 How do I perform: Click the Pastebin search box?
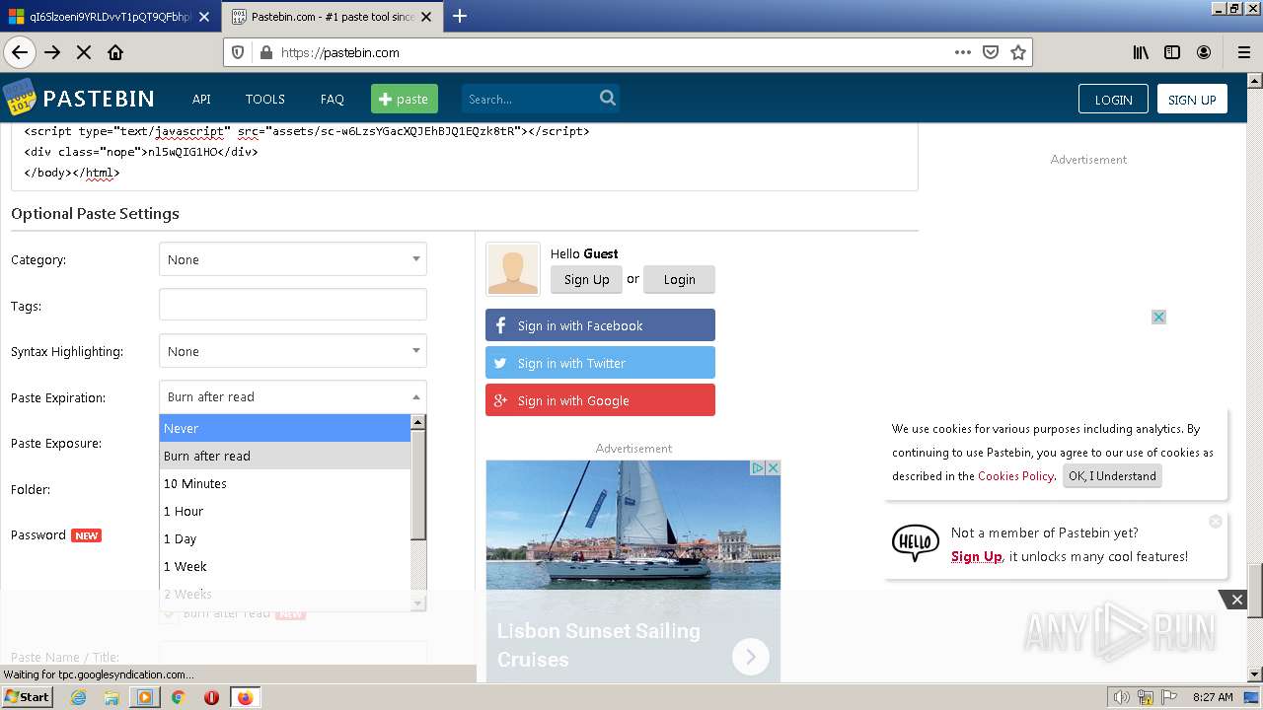tap(529, 99)
